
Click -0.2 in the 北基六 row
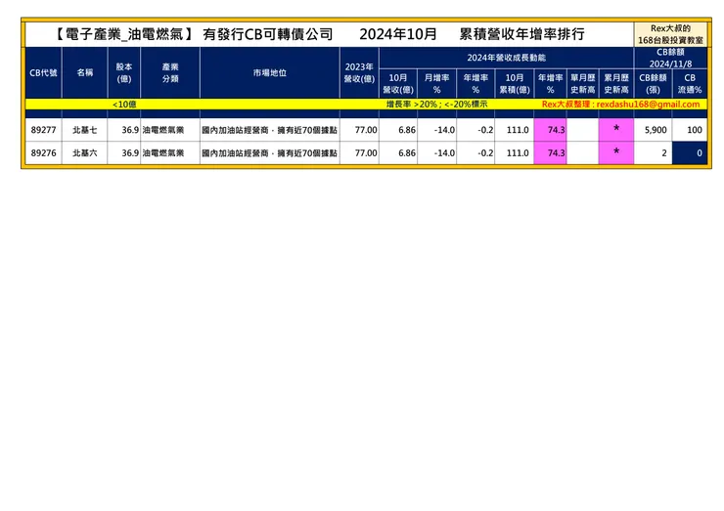485,153
